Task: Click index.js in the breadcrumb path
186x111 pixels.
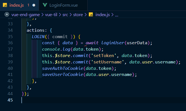Action: tap(103, 15)
